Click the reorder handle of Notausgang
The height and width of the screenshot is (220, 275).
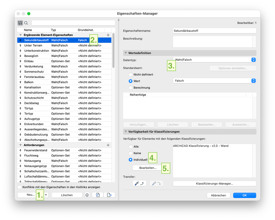click(x=20, y=161)
